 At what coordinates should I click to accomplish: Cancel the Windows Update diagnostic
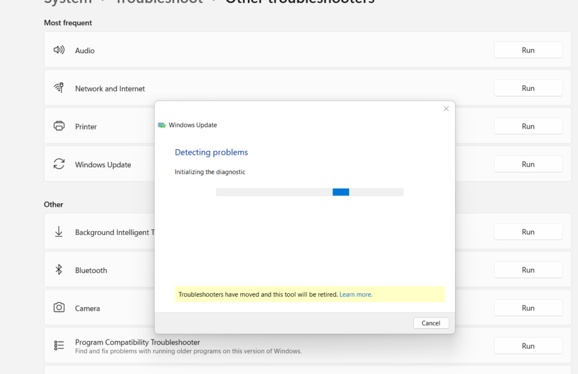pos(431,323)
